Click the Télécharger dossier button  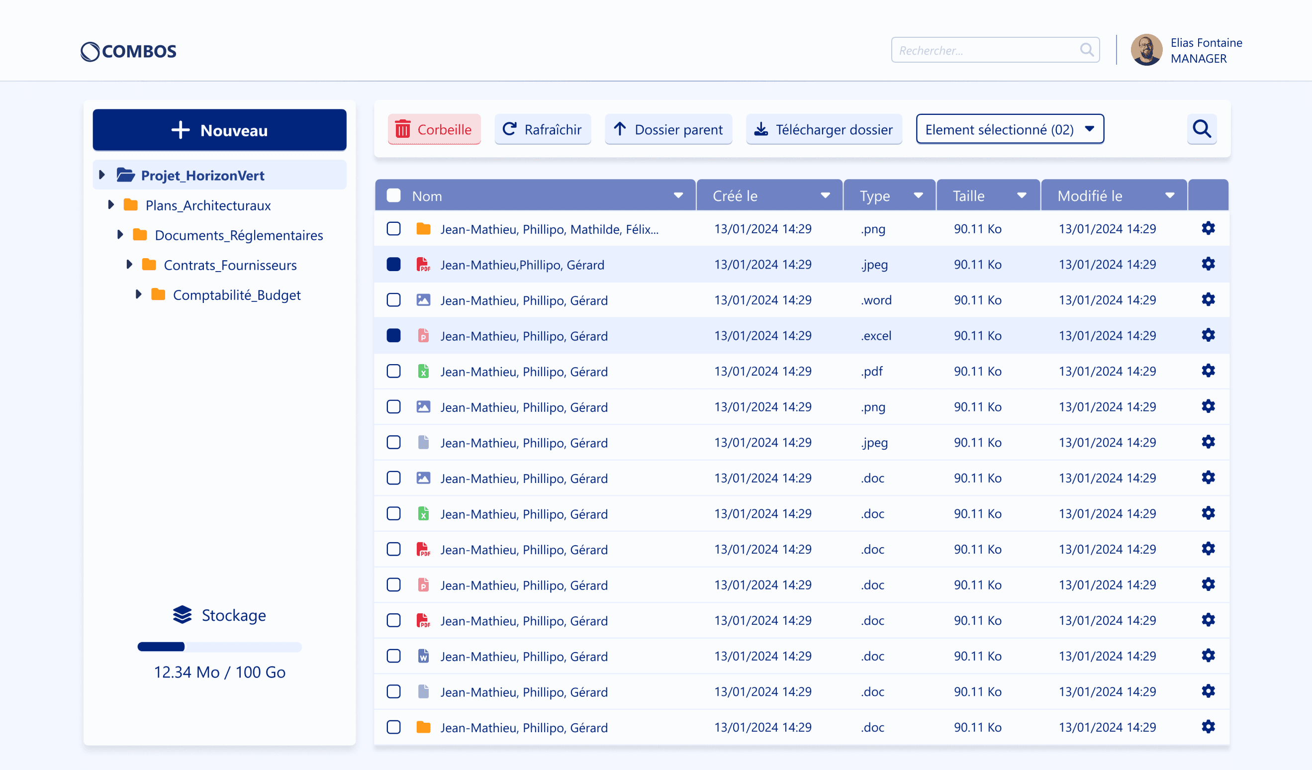(824, 129)
